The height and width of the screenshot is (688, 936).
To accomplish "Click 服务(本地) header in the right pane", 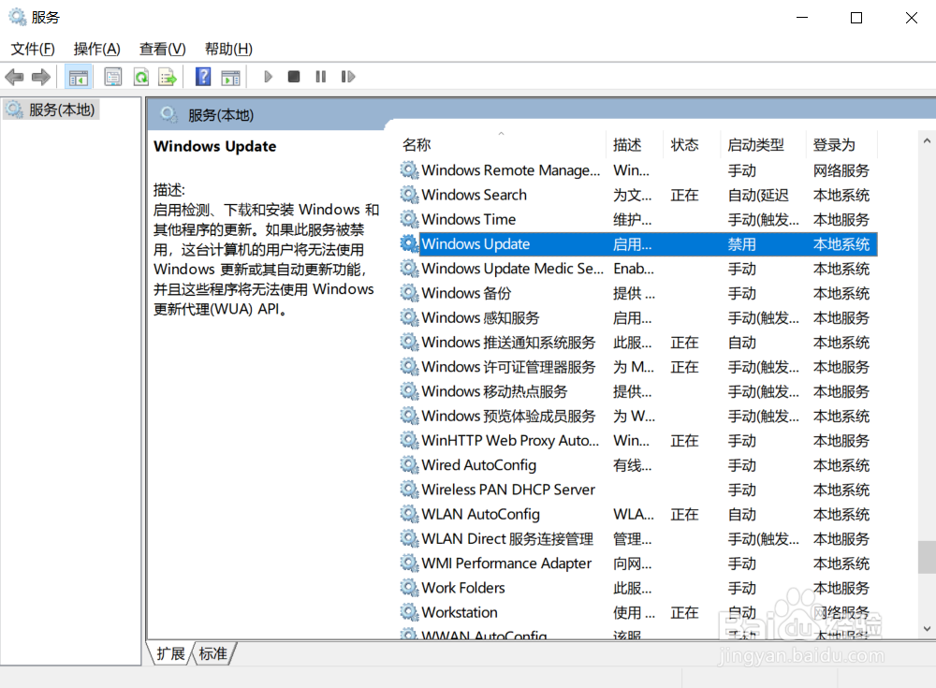I will [x=220, y=115].
